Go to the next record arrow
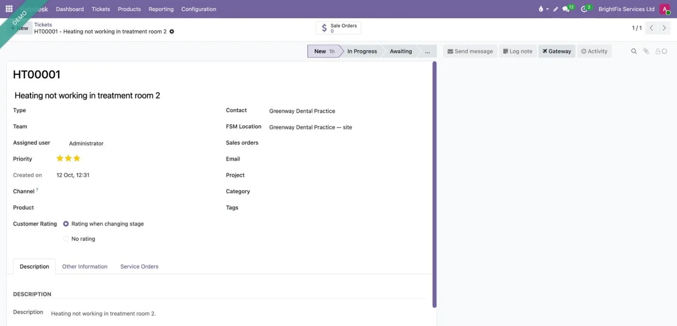Image resolution: width=677 pixels, height=326 pixels. 664,28
